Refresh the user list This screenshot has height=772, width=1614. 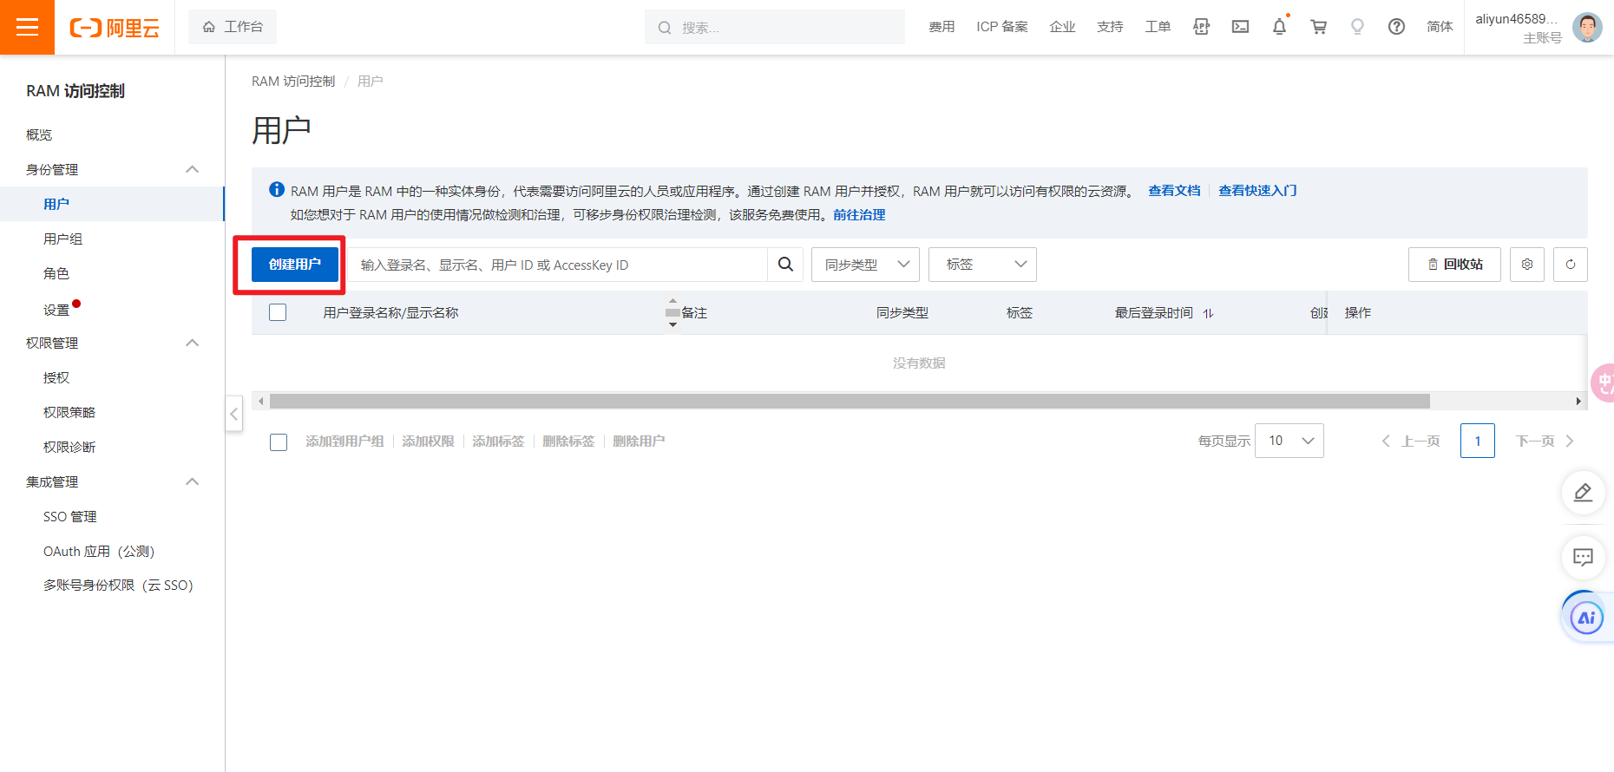click(x=1571, y=265)
